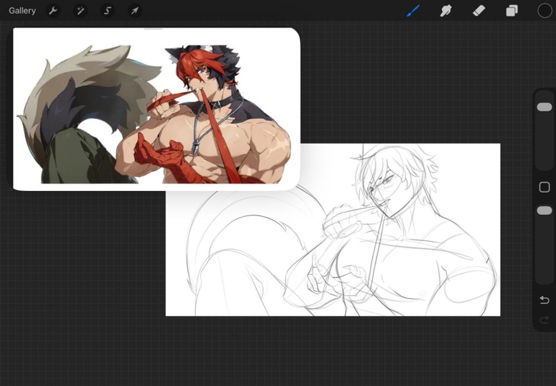Activate the Transform arrow tool
This screenshot has width=556, height=386.
(135, 11)
